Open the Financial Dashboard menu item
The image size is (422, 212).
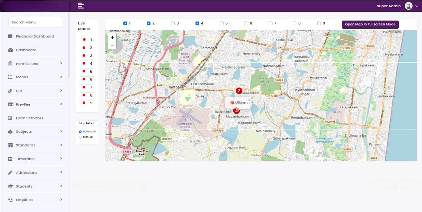[35, 36]
